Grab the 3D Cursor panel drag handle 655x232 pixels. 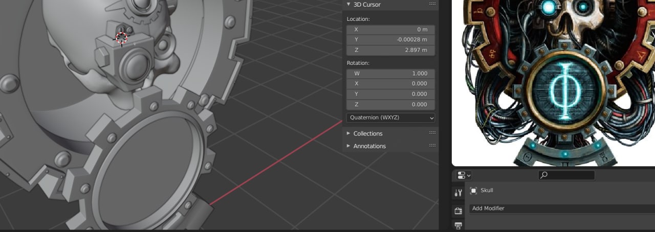[432, 4]
